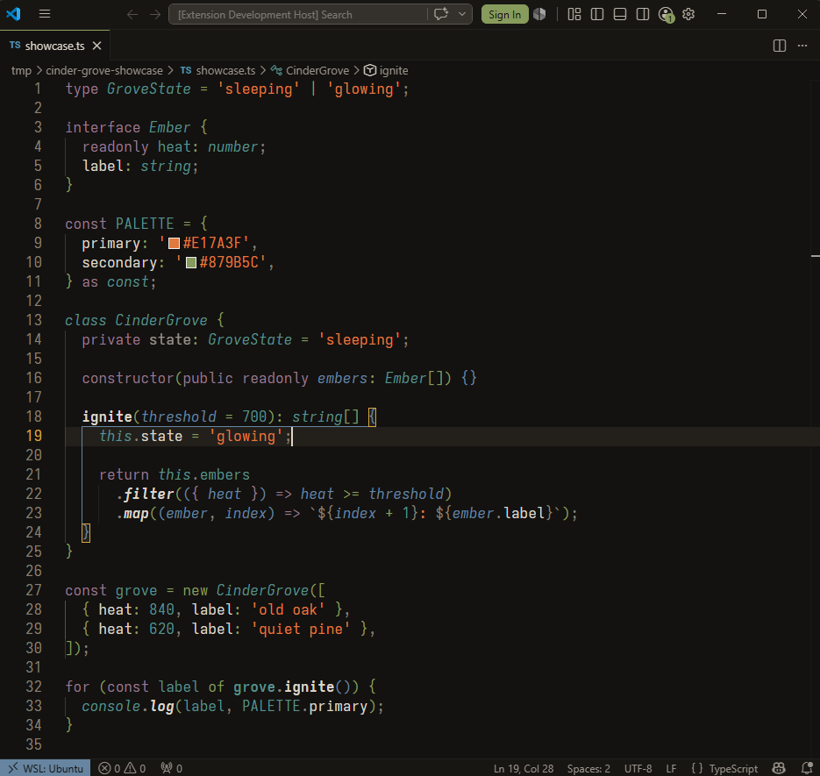Expand the chat dropdown arrow beside the sparkle icon

[462, 14]
